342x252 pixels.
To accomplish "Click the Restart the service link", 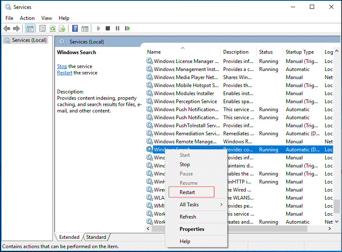I will [x=65, y=73].
